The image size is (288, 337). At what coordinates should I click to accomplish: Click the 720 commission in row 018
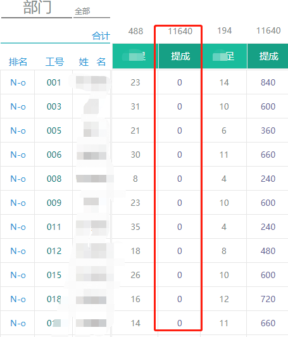(x=268, y=299)
